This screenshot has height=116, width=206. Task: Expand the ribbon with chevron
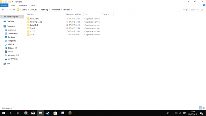tap(201, 5)
